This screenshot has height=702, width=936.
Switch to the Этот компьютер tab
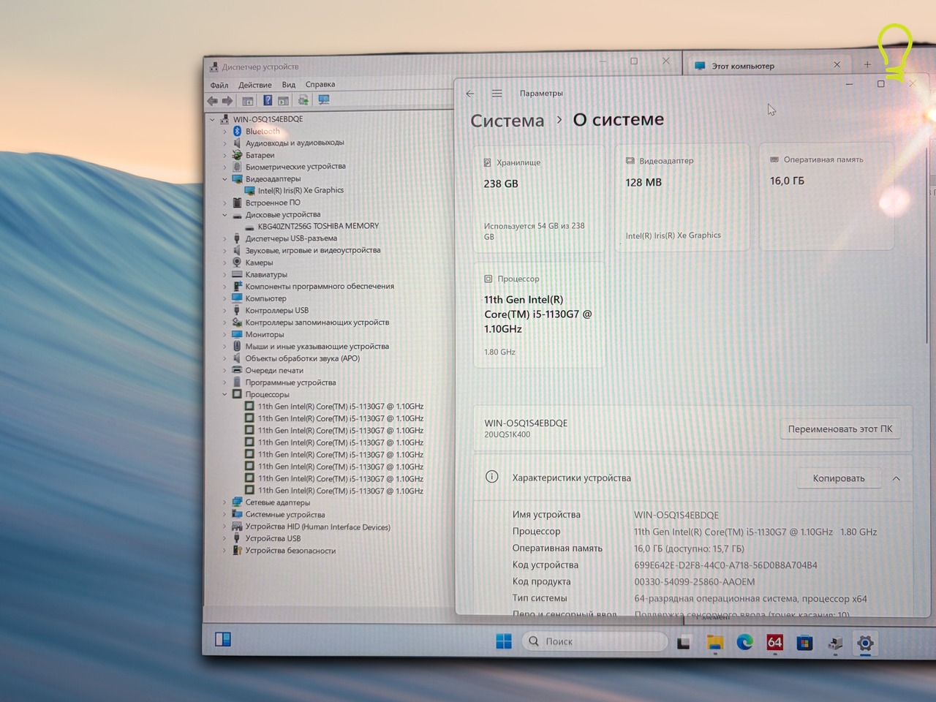(x=768, y=66)
